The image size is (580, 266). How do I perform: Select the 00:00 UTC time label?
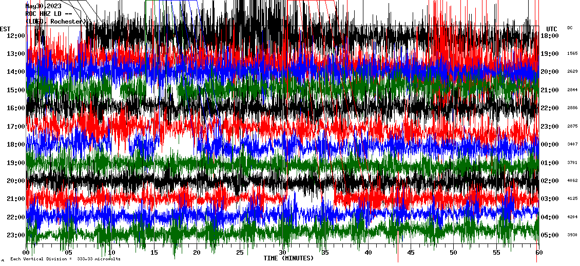pyautogui.click(x=550, y=145)
